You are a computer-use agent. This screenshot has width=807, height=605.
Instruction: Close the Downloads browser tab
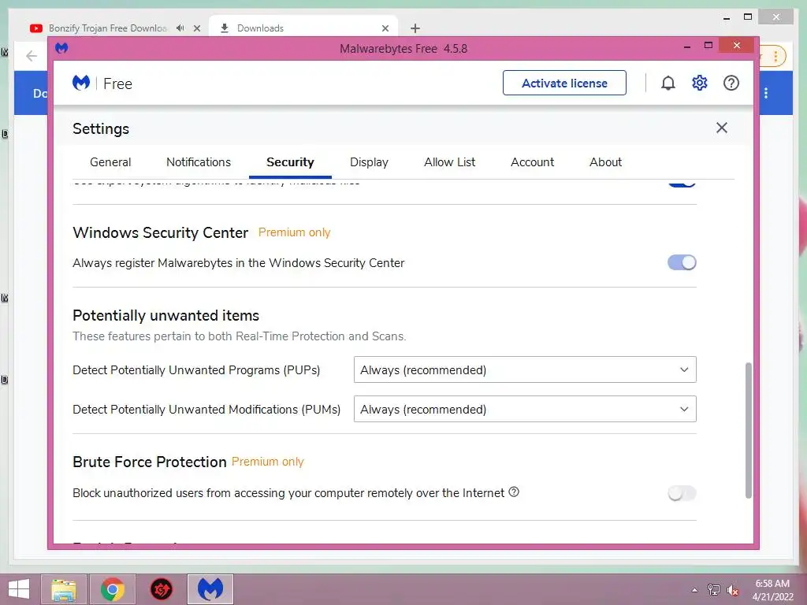click(385, 28)
